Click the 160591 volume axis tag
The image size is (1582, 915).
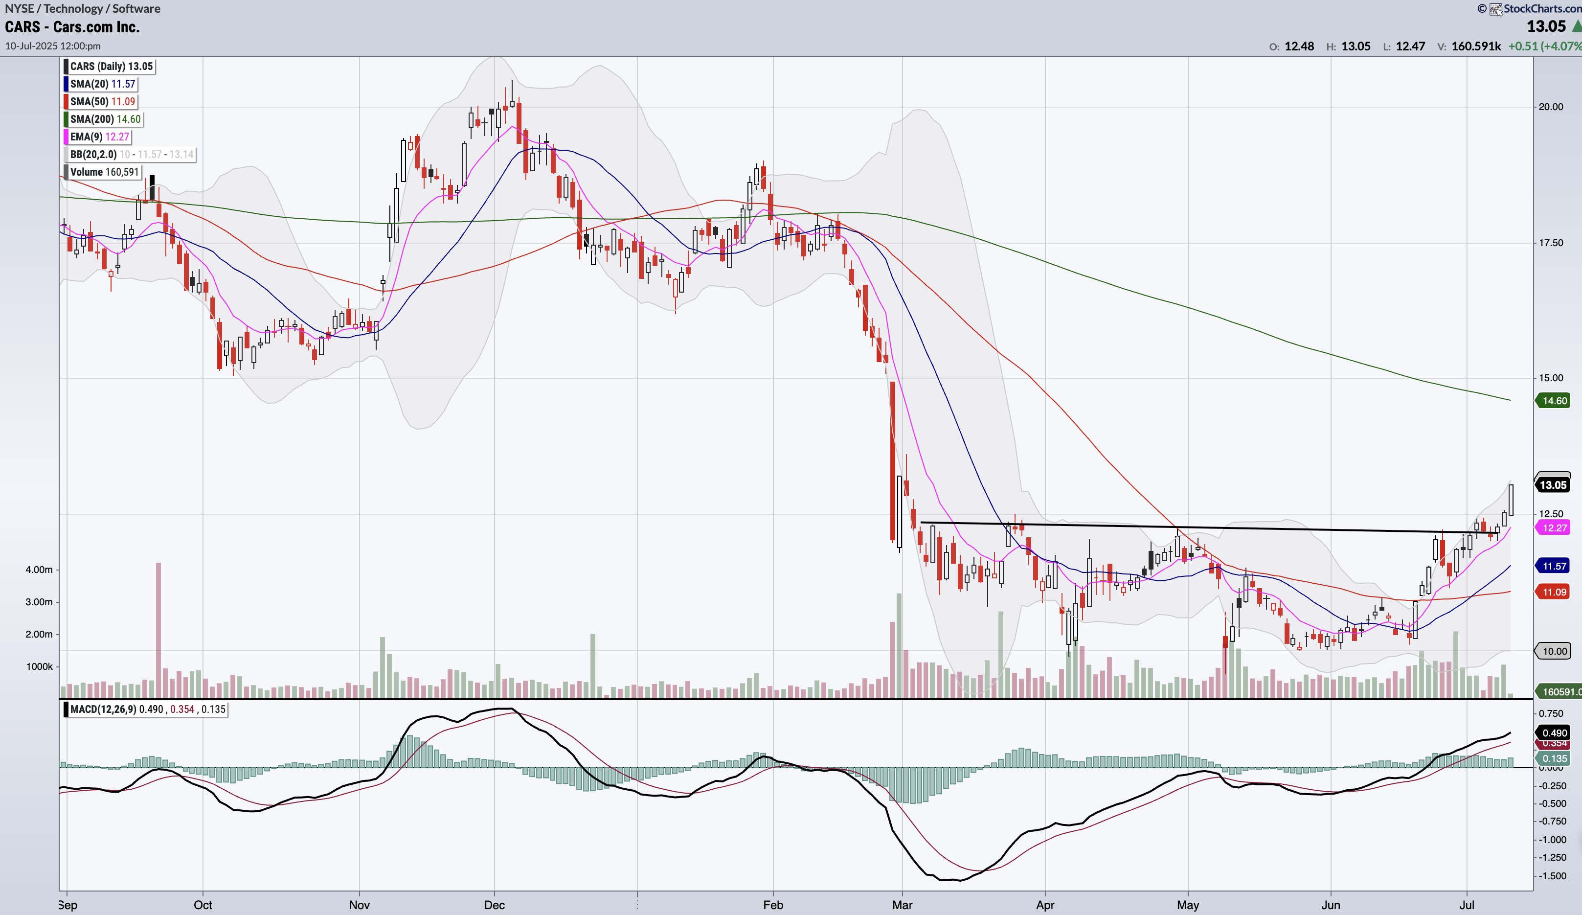tap(1558, 691)
